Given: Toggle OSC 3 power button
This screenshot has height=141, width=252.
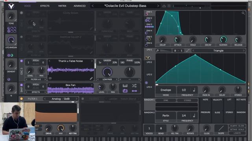Looking at the screenshot, I should [22, 61].
